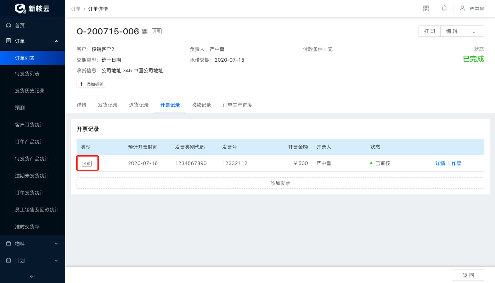Image resolution: width=495 pixels, height=283 pixels.
Task: Collapse the sidebar with the arrow icon
Action: (x=32, y=276)
